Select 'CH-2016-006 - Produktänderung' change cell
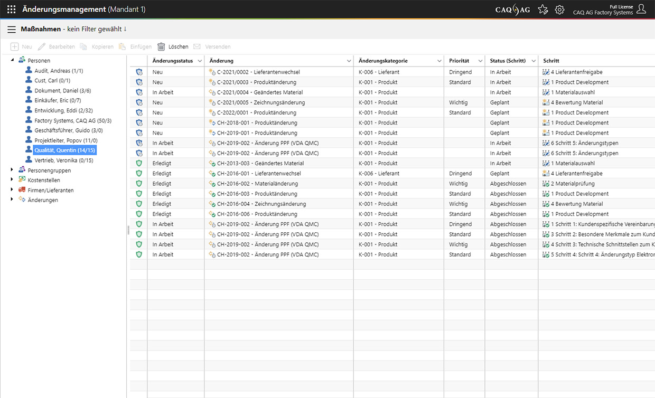Image resolution: width=655 pixels, height=398 pixels. [x=279, y=214]
